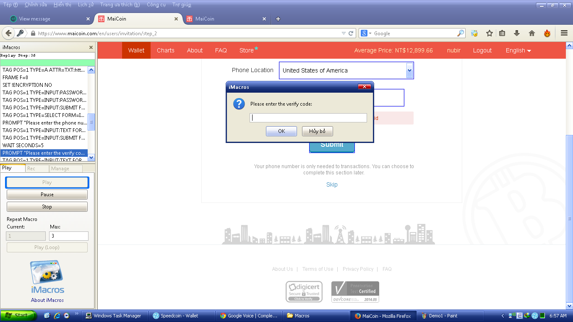The image size is (573, 322).
Task: Click page scrollbar down arrow
Action: [x=569, y=306]
